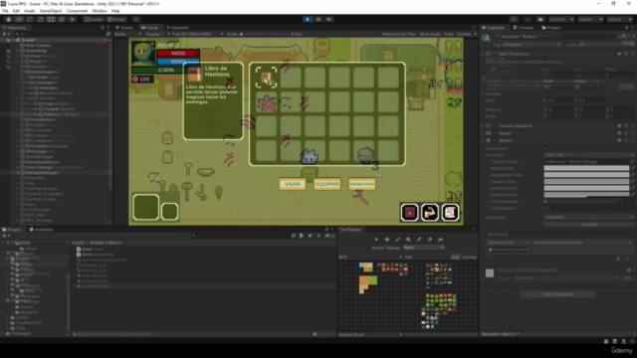Open the File menu

(x=5, y=11)
